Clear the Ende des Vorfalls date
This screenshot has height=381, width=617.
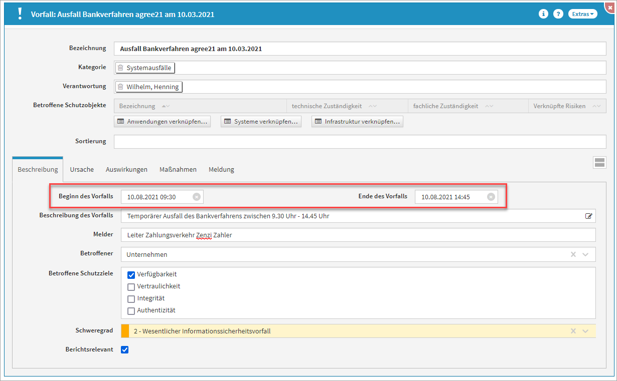[x=491, y=197]
